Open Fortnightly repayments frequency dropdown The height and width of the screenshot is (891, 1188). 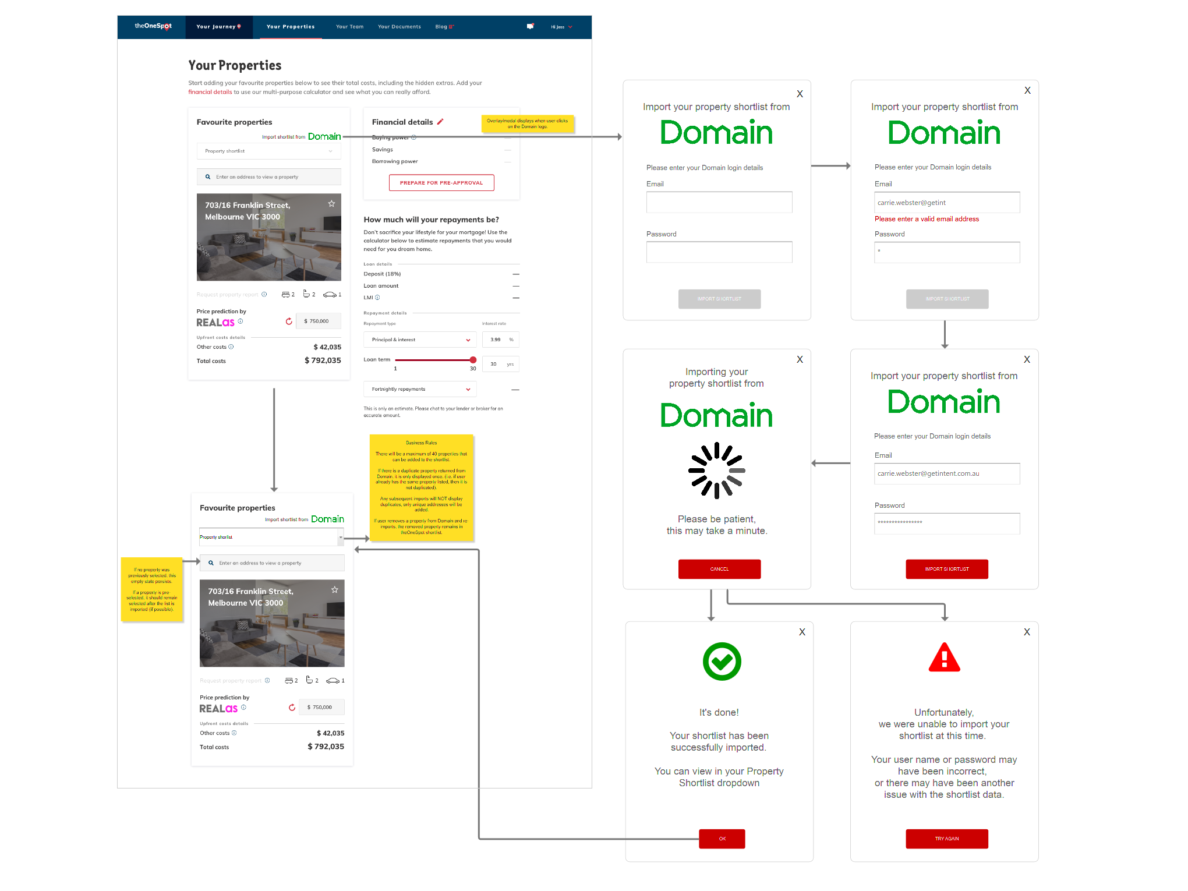[x=420, y=390]
